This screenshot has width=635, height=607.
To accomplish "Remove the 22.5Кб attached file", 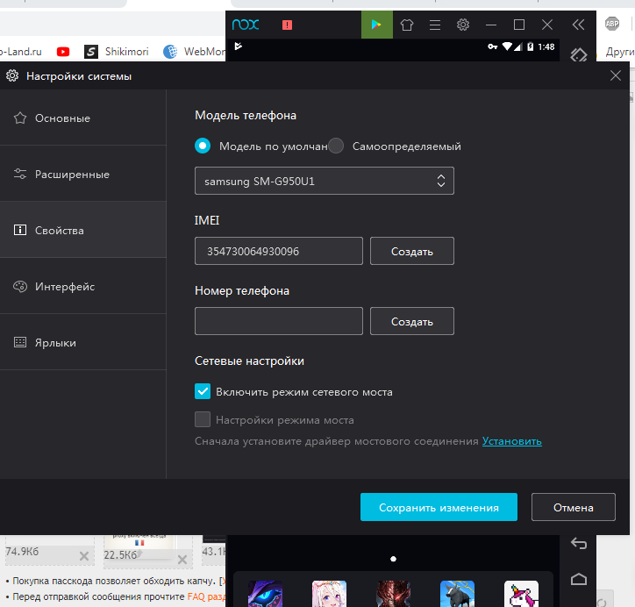I will click(182, 560).
